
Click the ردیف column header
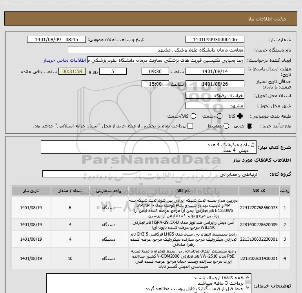(x=285, y=191)
